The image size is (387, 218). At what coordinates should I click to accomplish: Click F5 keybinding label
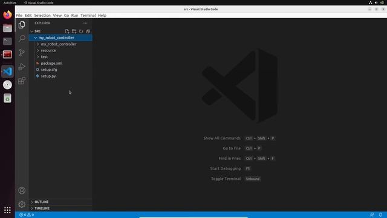tap(248, 168)
